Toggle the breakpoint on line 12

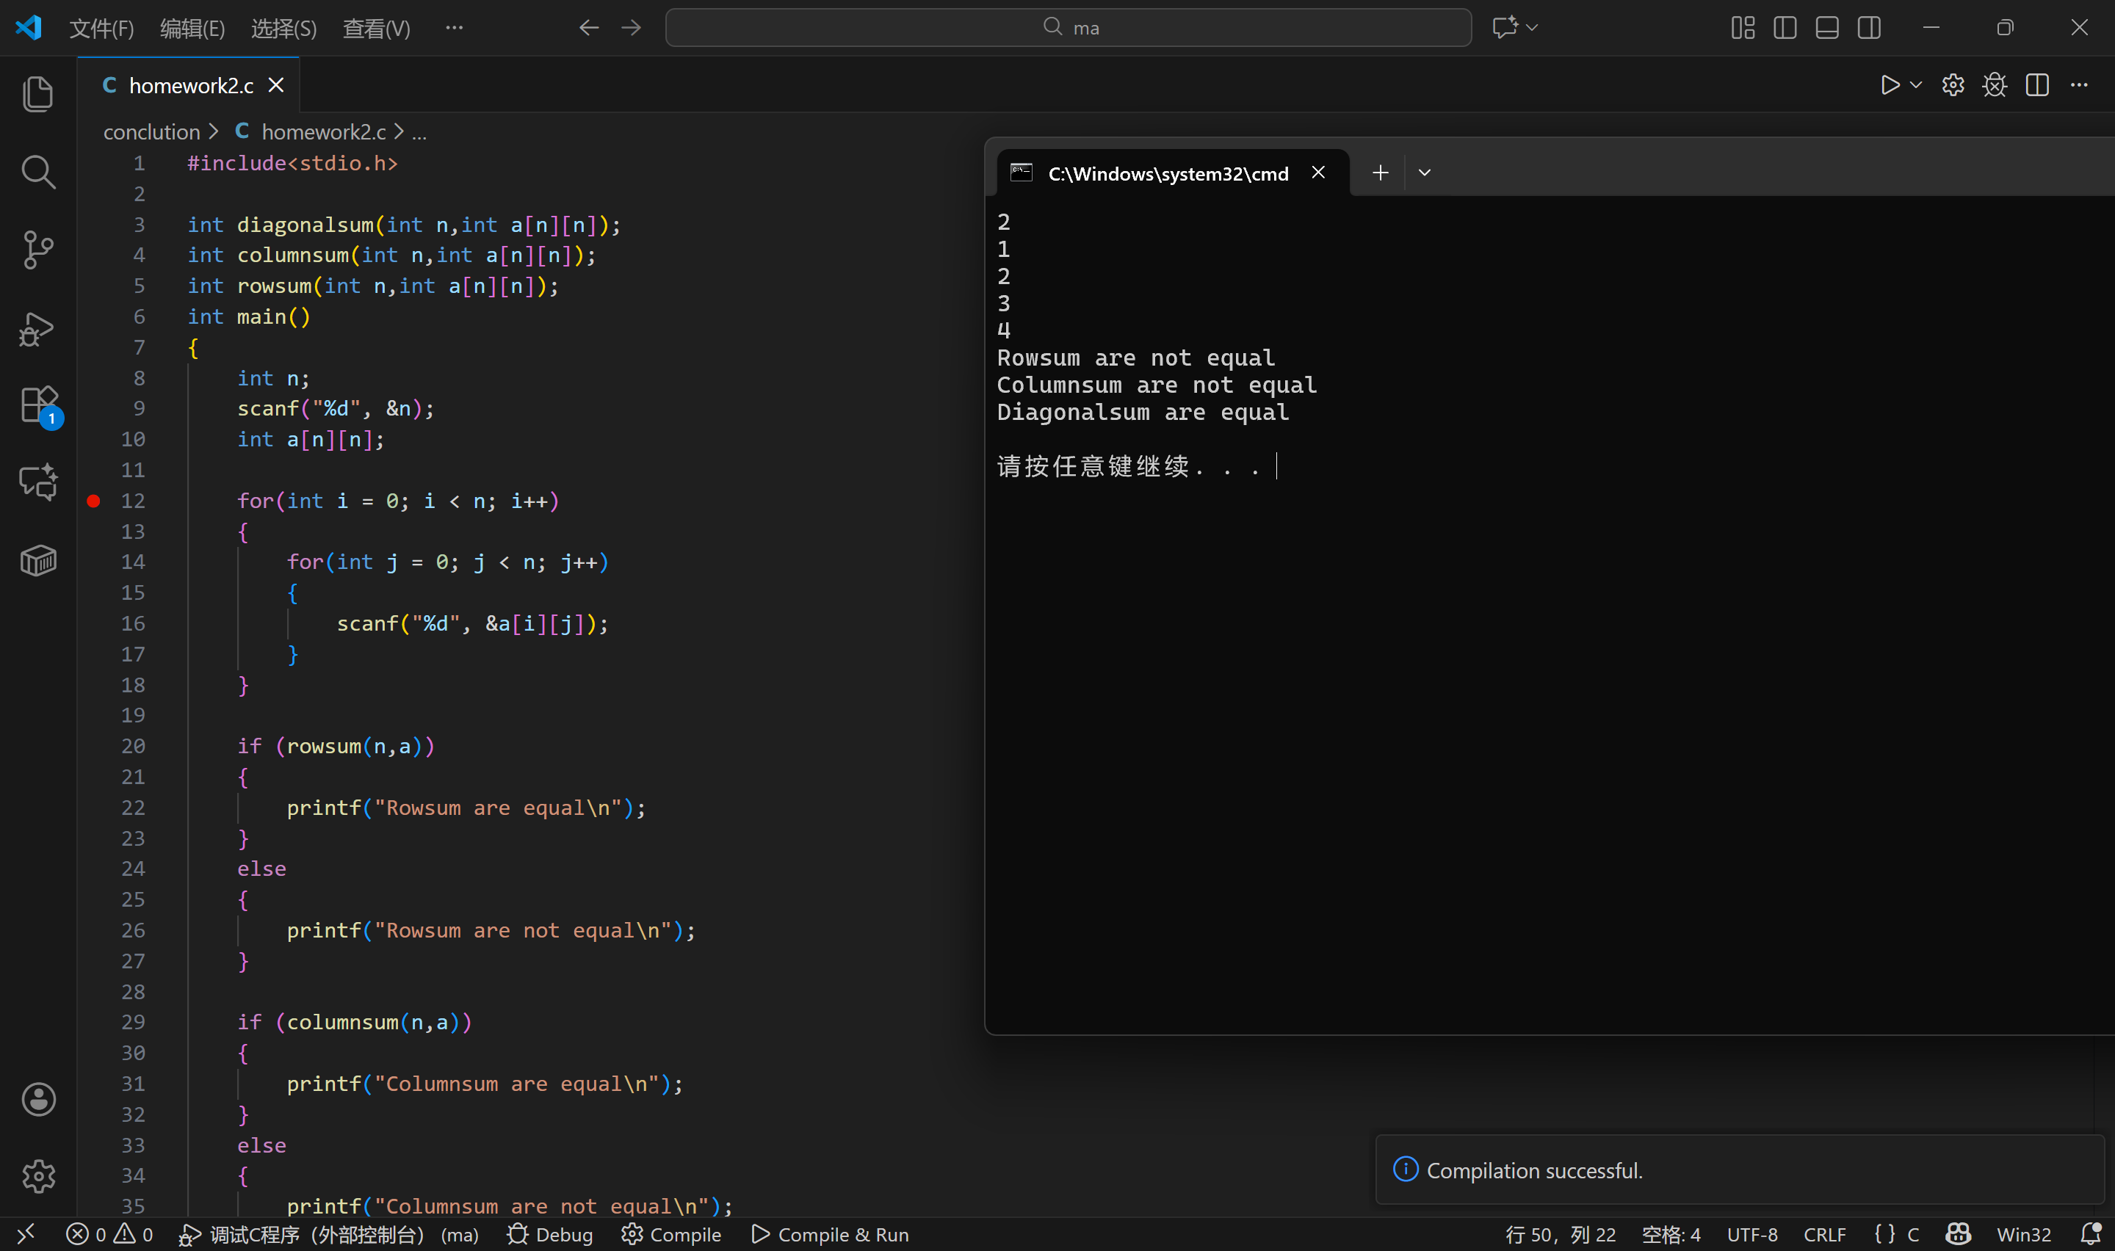point(93,501)
